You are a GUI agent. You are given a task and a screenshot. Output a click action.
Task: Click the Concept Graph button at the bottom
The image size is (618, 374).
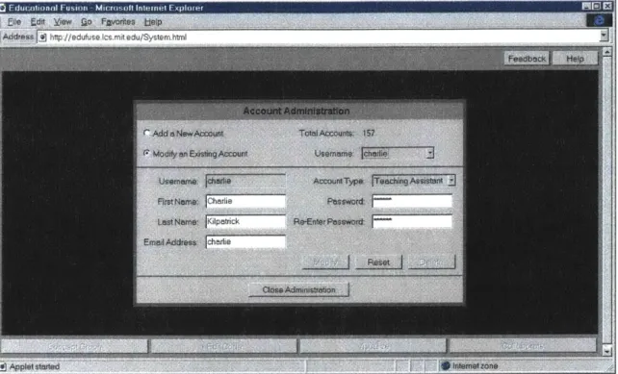(x=74, y=346)
